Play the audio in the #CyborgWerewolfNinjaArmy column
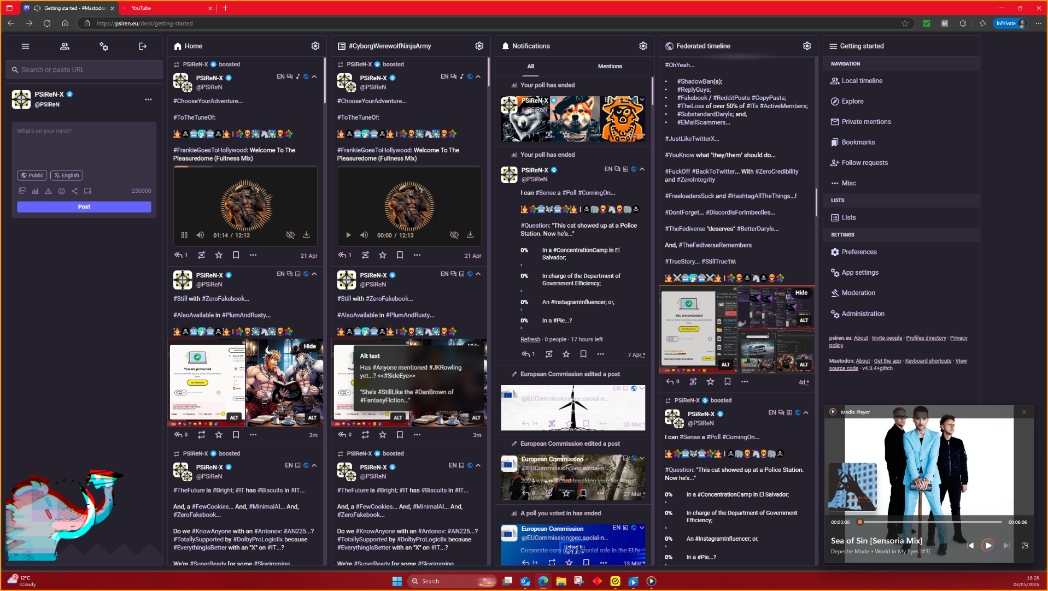The width and height of the screenshot is (1048, 591). coord(348,235)
